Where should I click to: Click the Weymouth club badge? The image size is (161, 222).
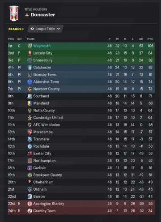click(x=30, y=46)
